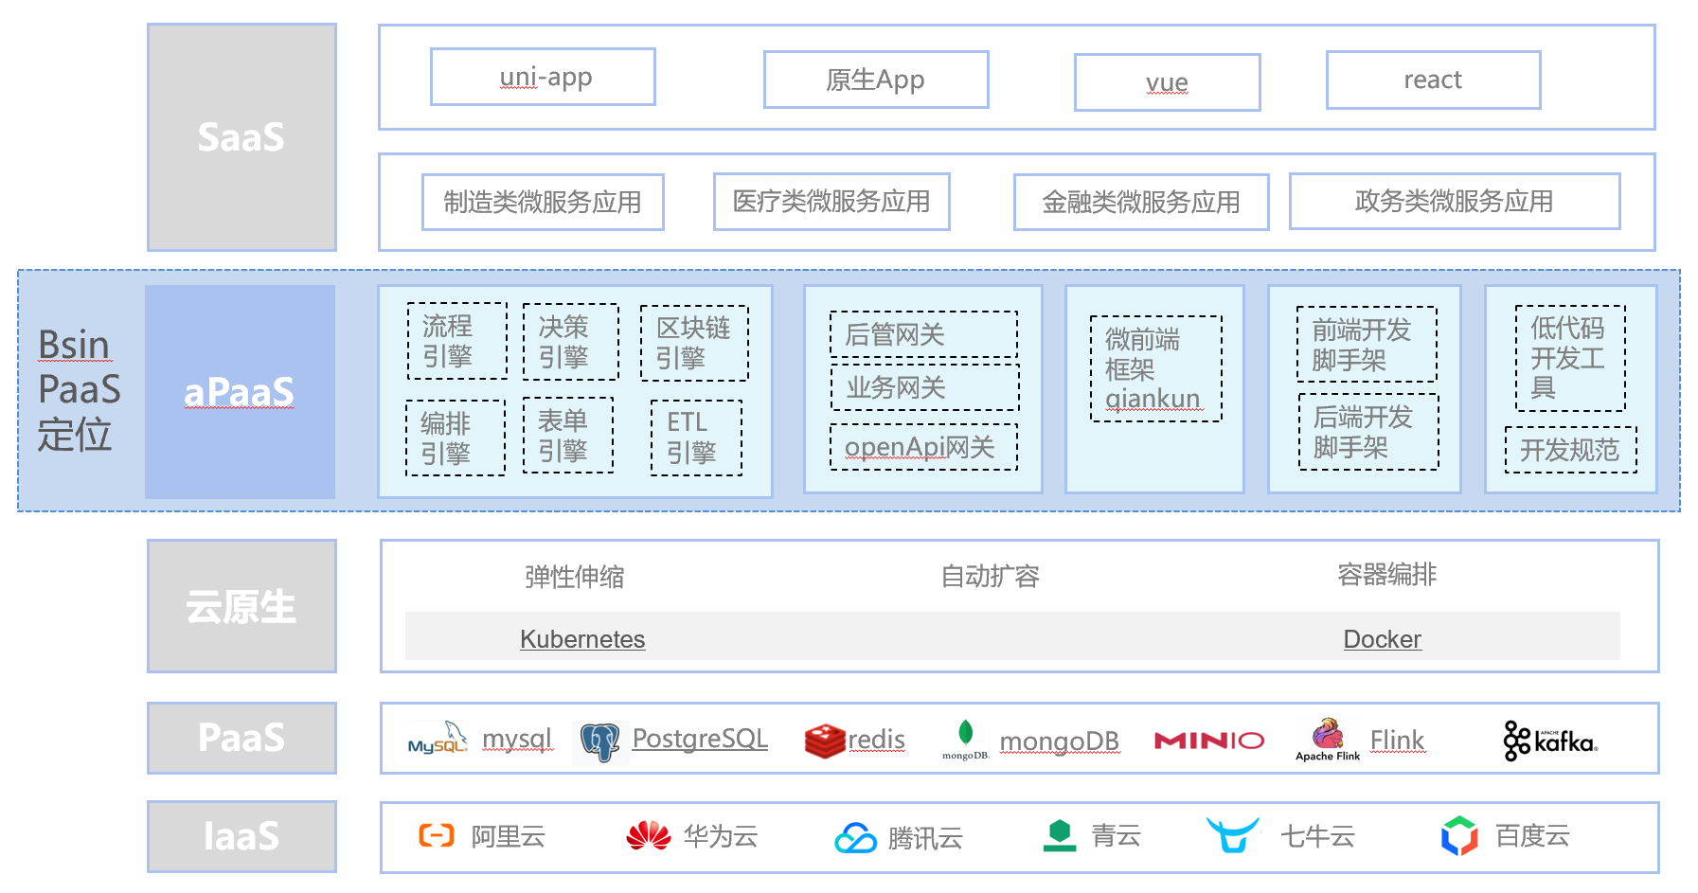The height and width of the screenshot is (893, 1698).
Task: Select the 前端开发脚手架 box
Action: (x=1367, y=345)
